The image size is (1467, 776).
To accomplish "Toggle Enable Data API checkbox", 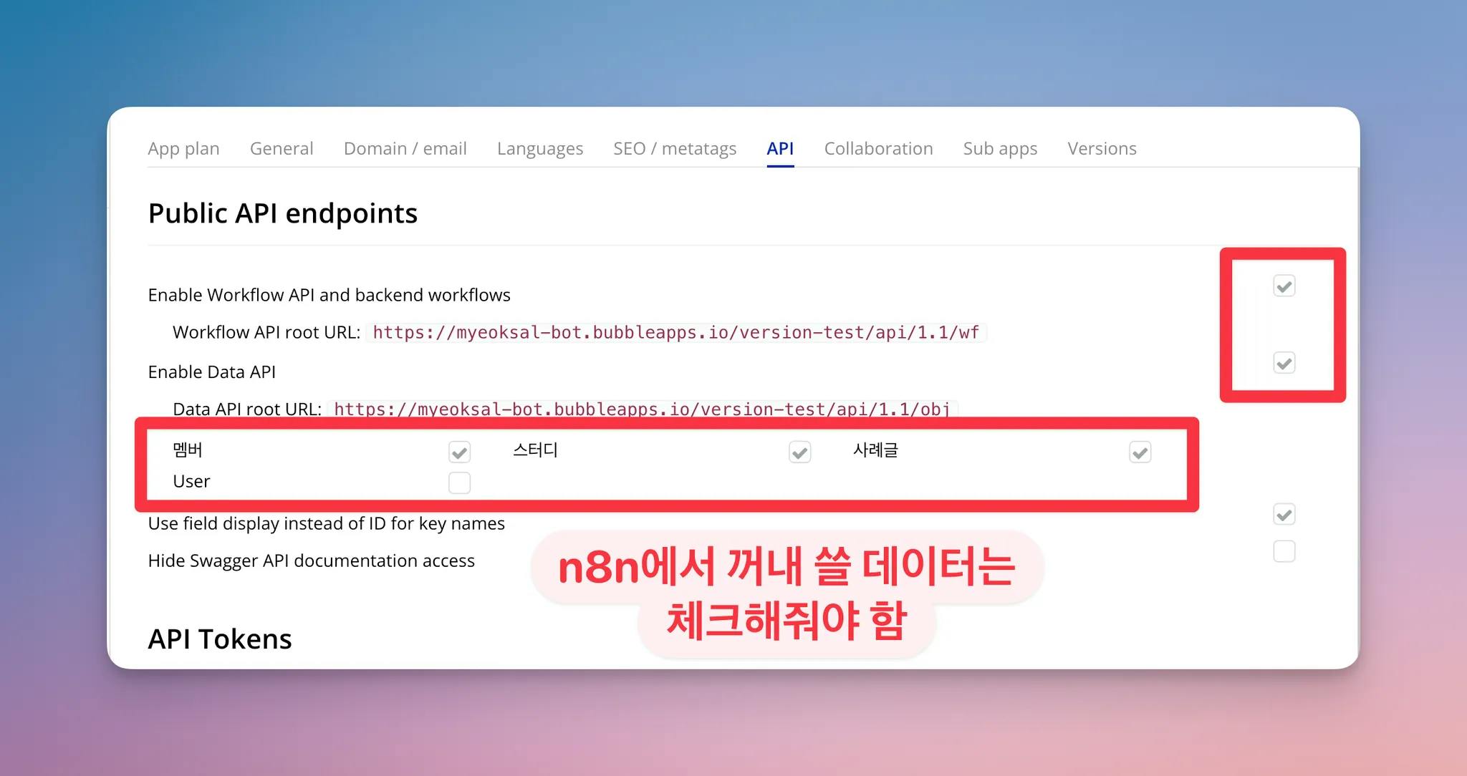I will tap(1284, 363).
